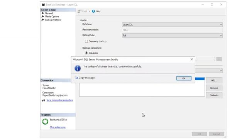Viewport: 247px width, 139px height.
Task: Click the database icon in title bar
Action: tap(43, 5)
